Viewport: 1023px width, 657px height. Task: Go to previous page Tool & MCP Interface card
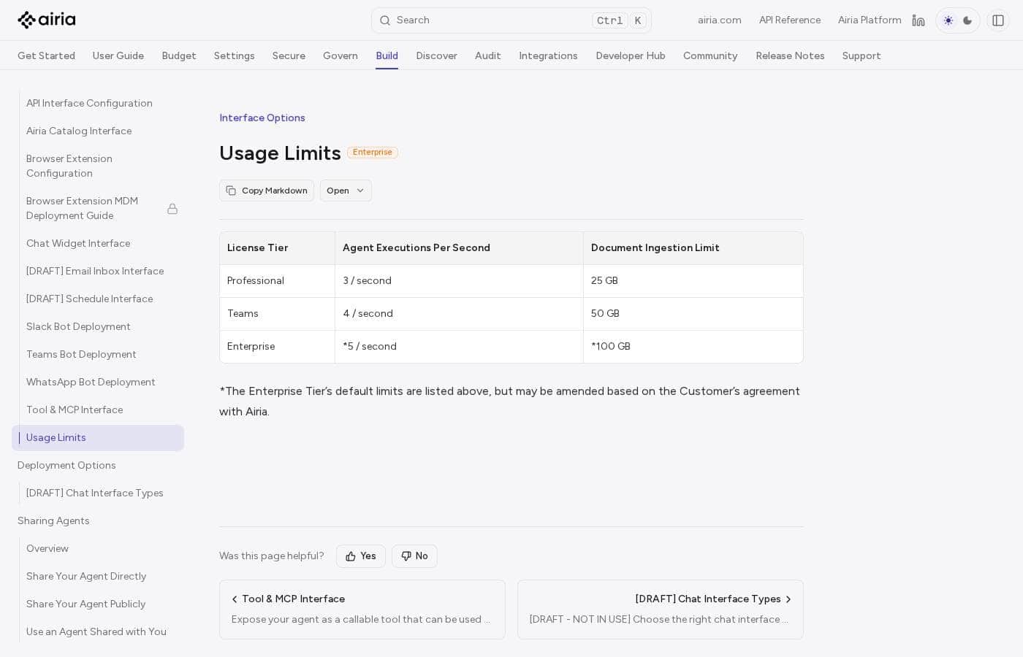click(362, 610)
